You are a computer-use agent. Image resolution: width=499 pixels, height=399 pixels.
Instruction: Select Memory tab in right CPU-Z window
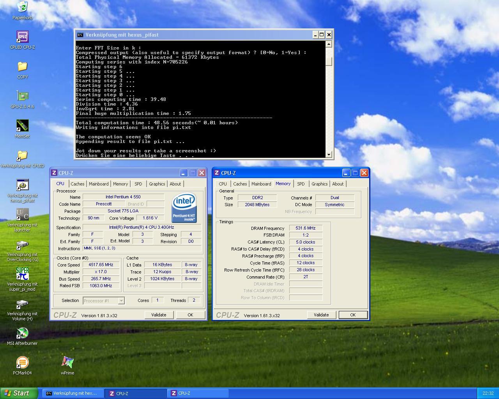pos(283,184)
